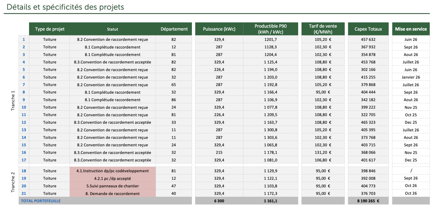Select productible value '1 081,0'

[x=270, y=160]
